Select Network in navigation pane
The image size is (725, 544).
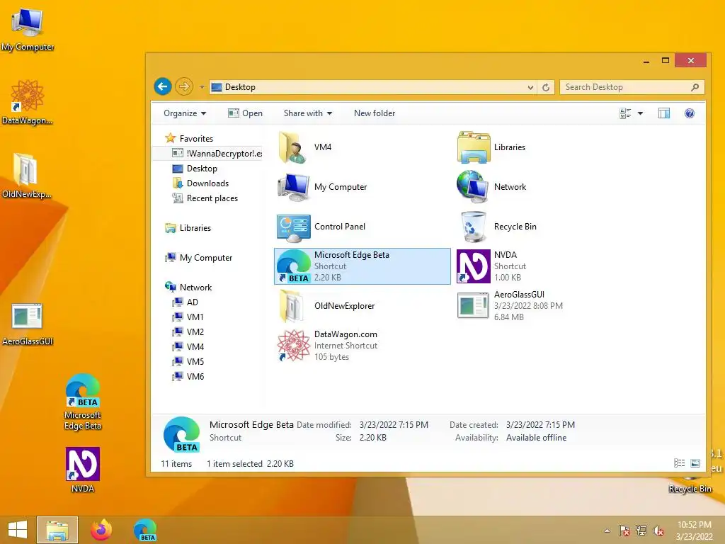coord(188,288)
